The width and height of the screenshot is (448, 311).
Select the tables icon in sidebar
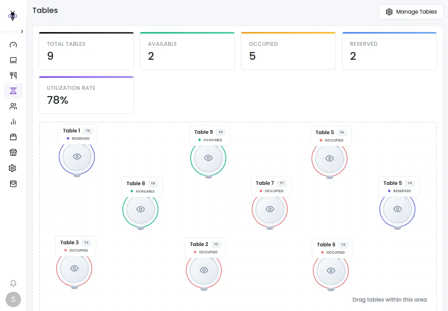click(13, 91)
